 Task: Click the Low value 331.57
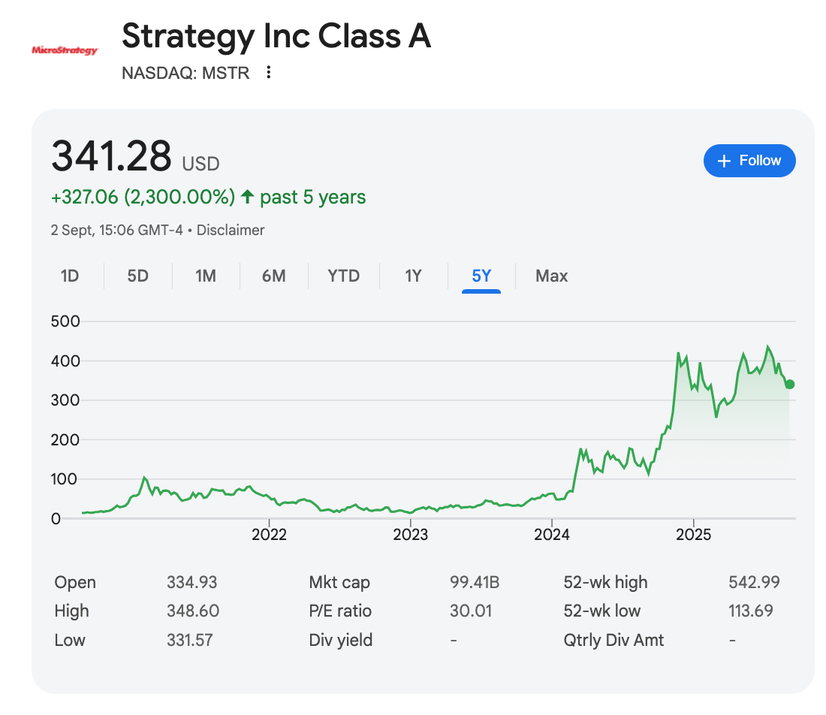click(190, 640)
